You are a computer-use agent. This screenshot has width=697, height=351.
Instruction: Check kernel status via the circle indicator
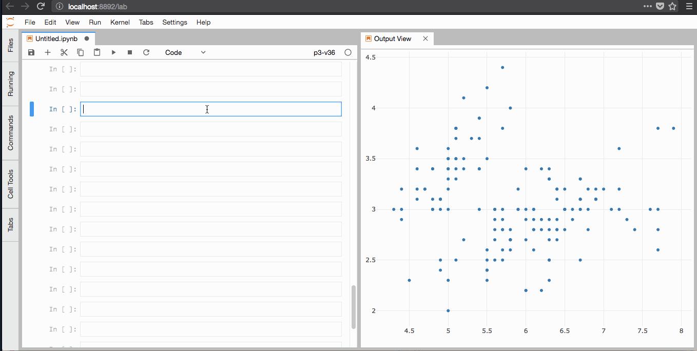[347, 52]
